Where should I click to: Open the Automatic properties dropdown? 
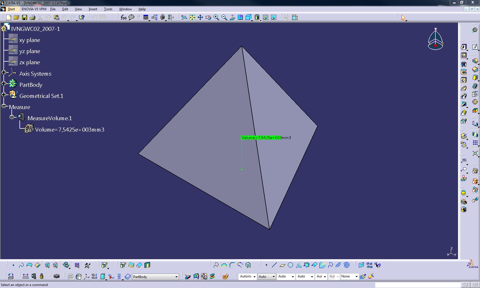(x=247, y=276)
